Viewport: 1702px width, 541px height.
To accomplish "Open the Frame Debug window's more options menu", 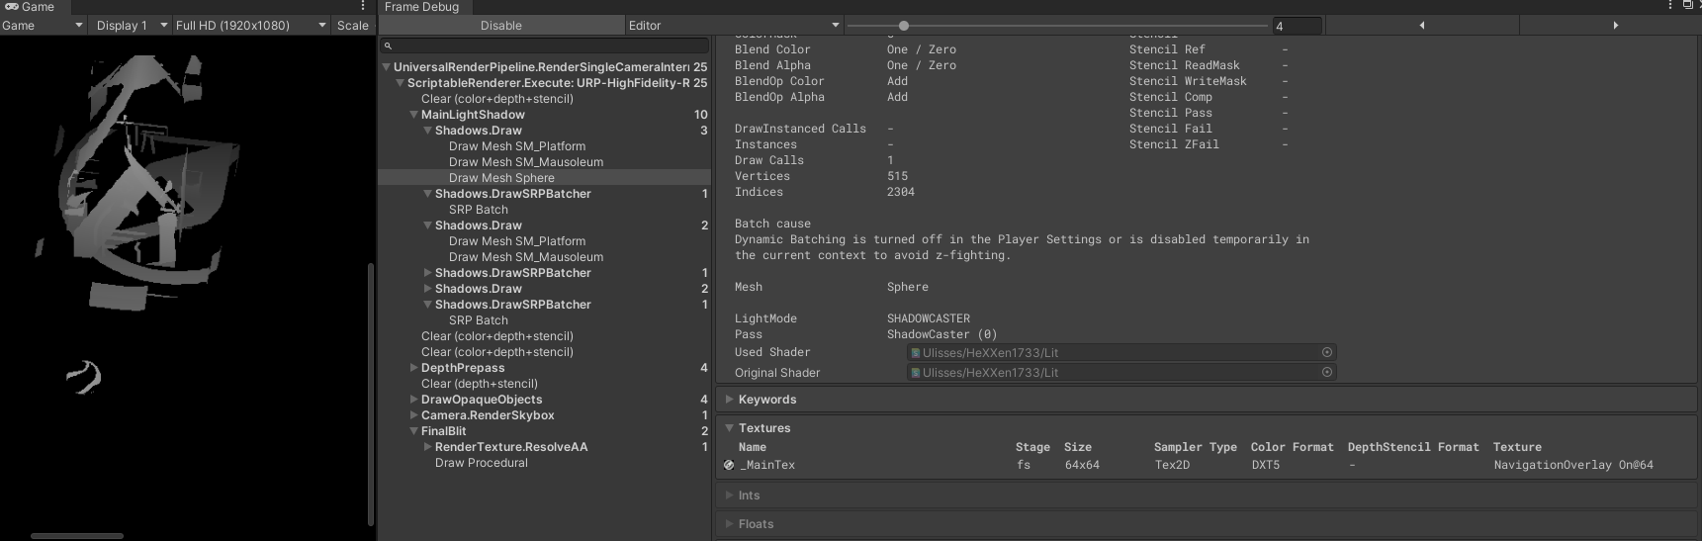I will coord(1670,6).
